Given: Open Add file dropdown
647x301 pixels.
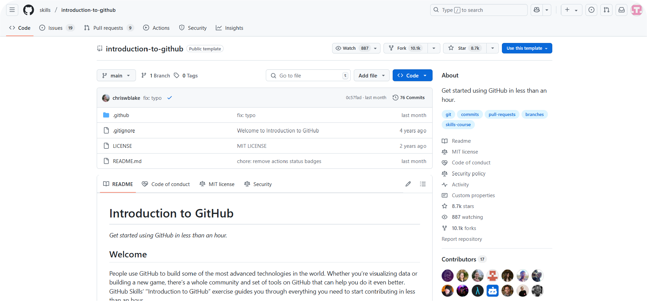Looking at the screenshot, I should point(371,75).
